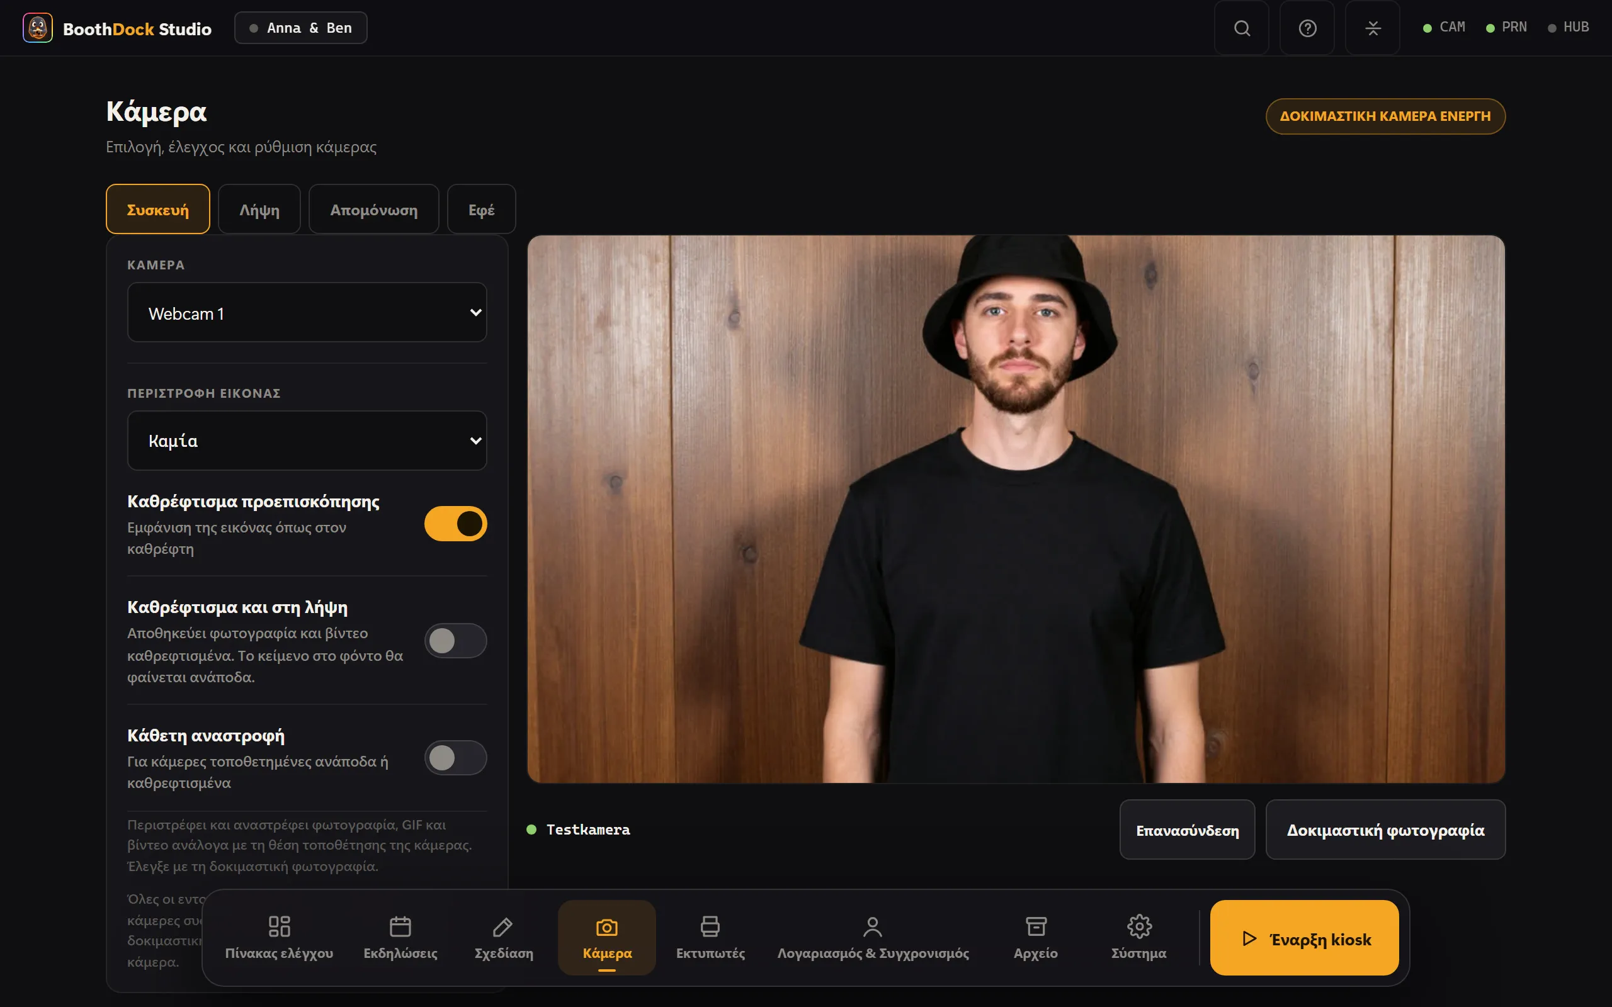Click the Έναρξη kiosk button
The height and width of the screenshot is (1007, 1612).
(x=1304, y=938)
